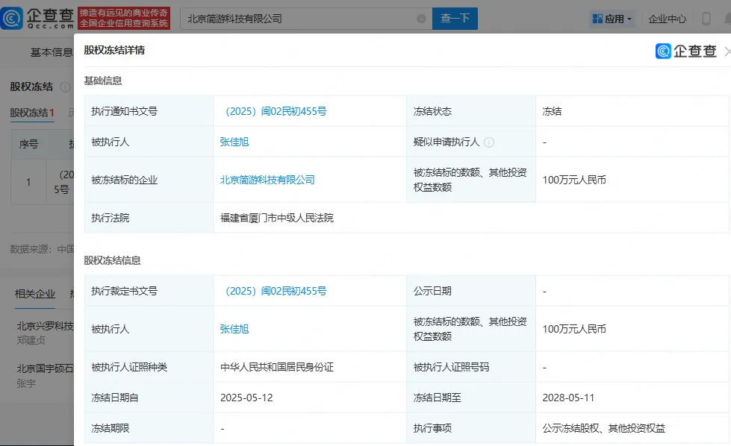Open 张佳旭 link in 基础信息 section
Viewport: 731px width, 446px height.
tap(234, 142)
